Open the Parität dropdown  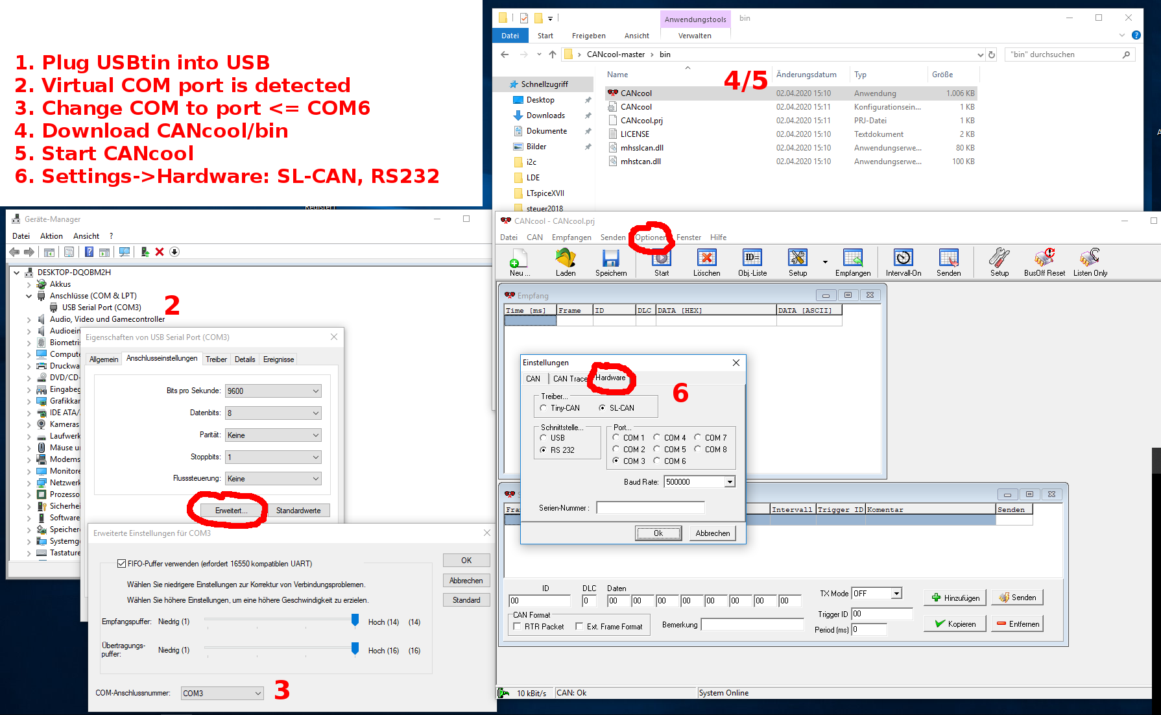coord(273,435)
